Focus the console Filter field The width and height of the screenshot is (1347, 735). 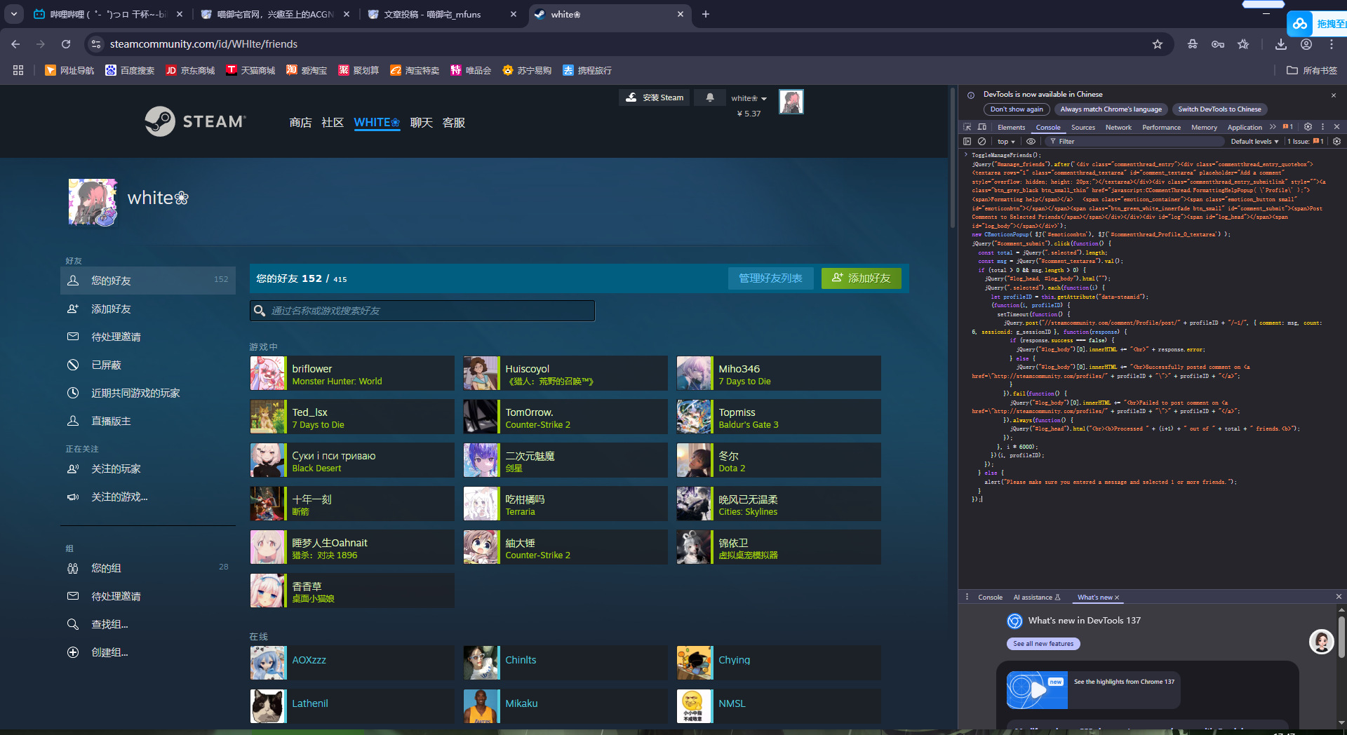1137,142
